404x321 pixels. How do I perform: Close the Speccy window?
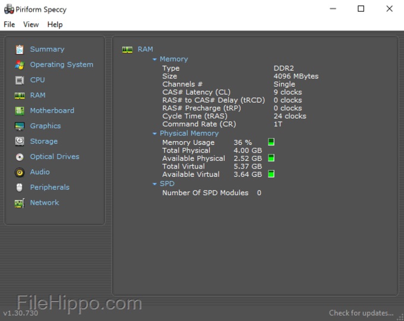pos(389,9)
